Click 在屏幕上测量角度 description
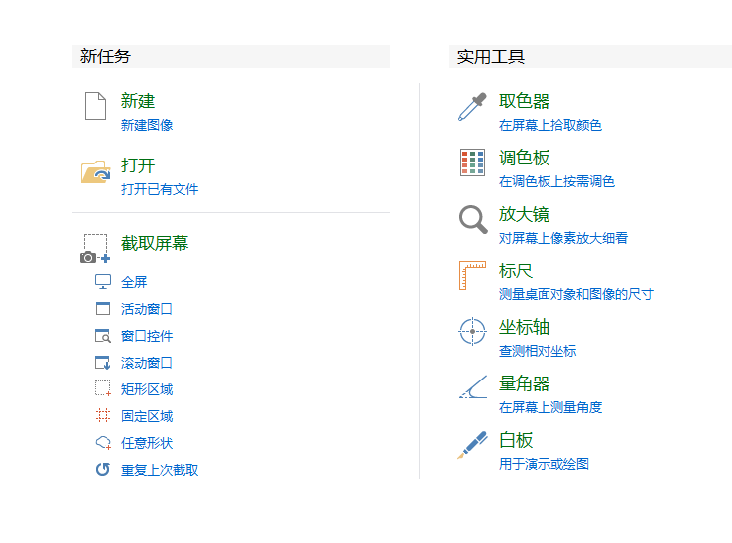Viewport: 732px width, 543px height. [x=550, y=407]
